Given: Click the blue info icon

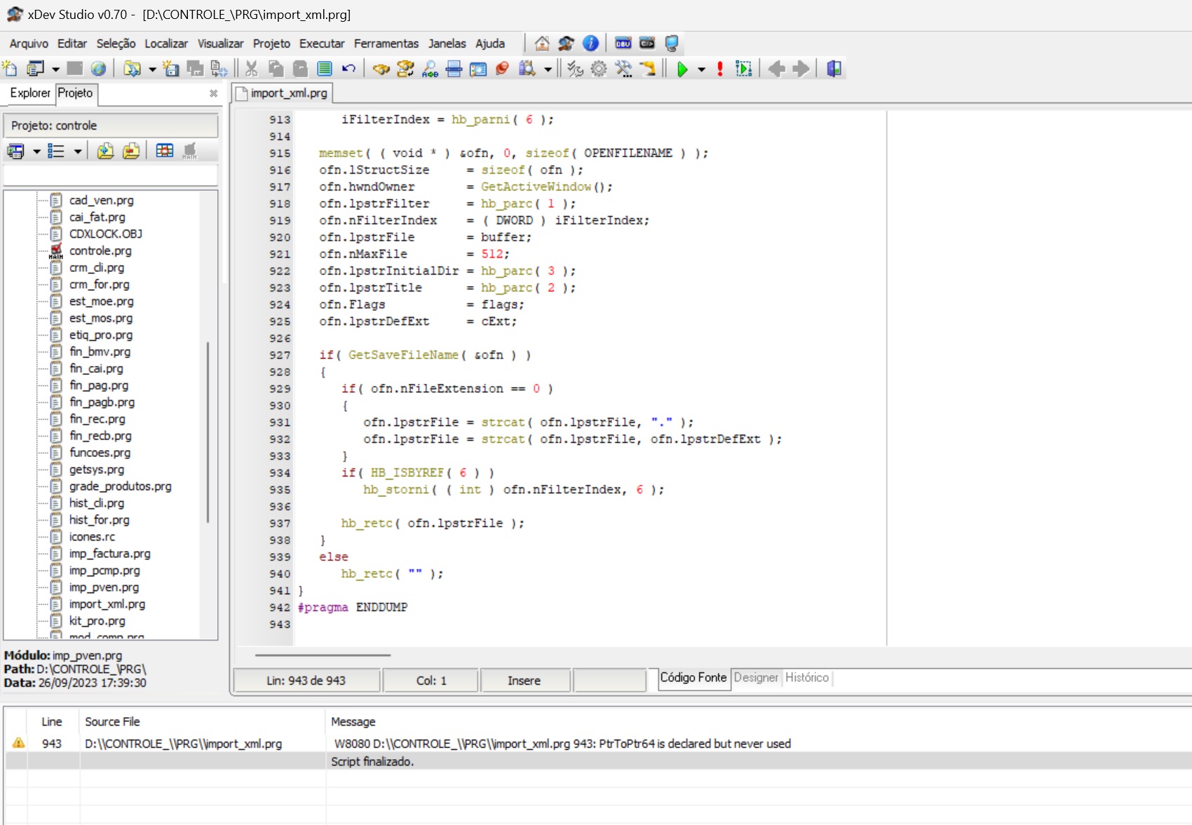Looking at the screenshot, I should [590, 43].
